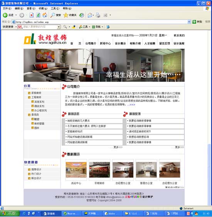
Task: Open Back button history dropdown arrow
Action: [16, 15]
